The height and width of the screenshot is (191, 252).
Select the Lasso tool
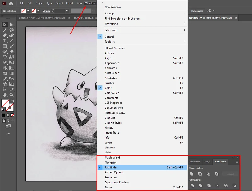[12, 30]
